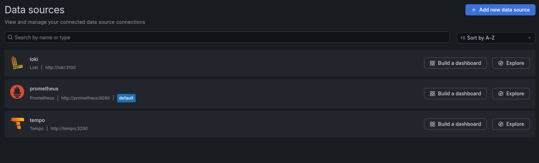Focus the Search by name or type field
539x163 pixels.
pyautogui.click(x=228, y=37)
